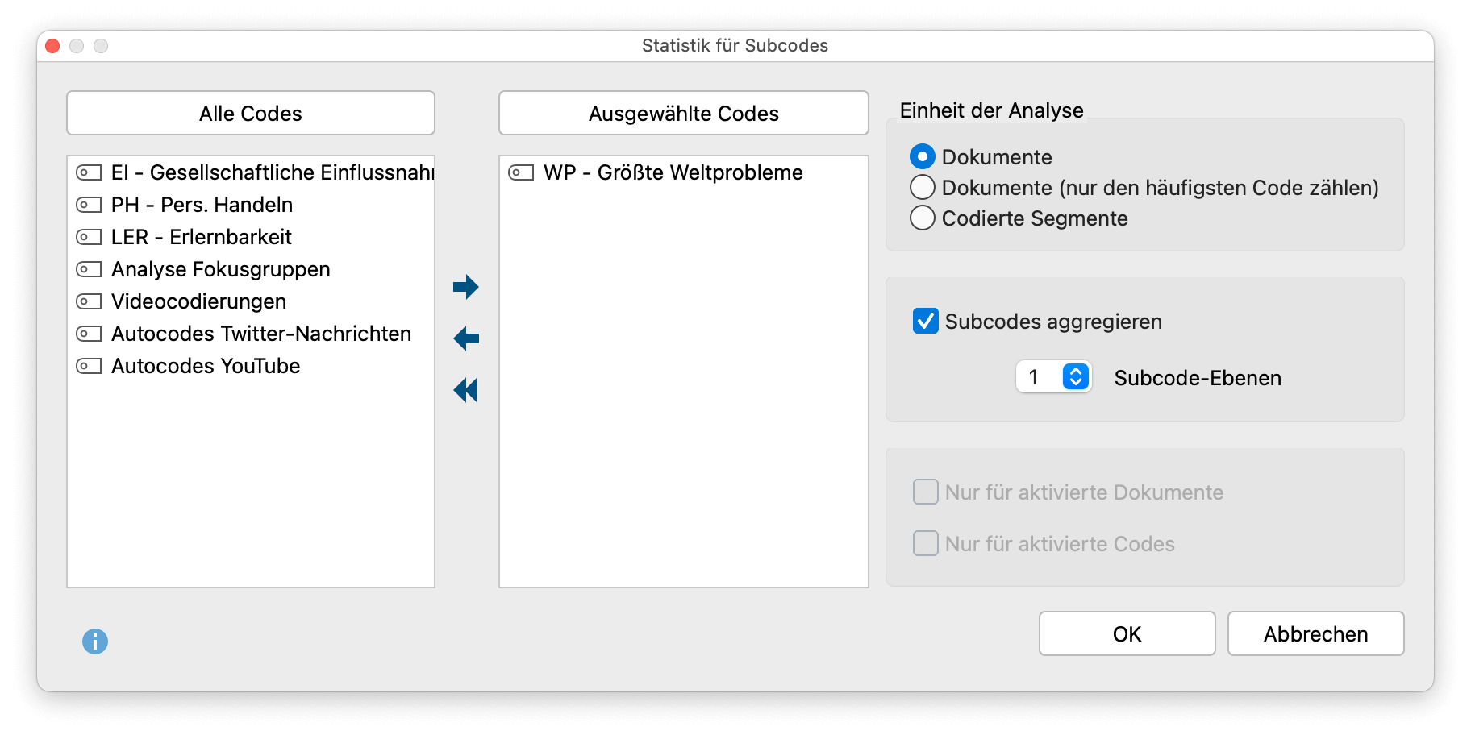This screenshot has width=1471, height=735.
Task: Select the Codierte Segmente radio button
Action: 922,217
